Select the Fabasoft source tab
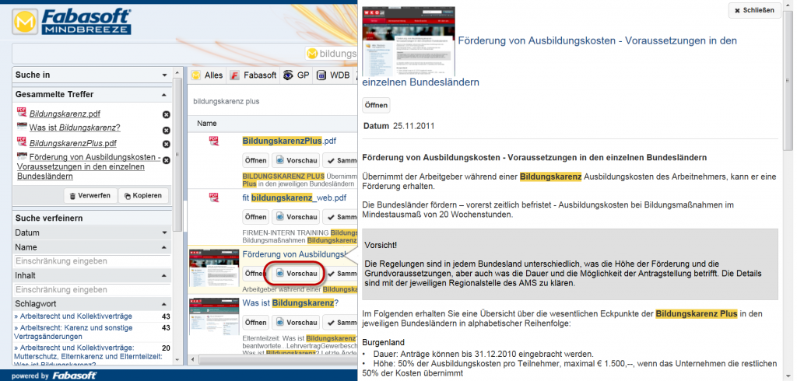797x381 pixels. 253,75
